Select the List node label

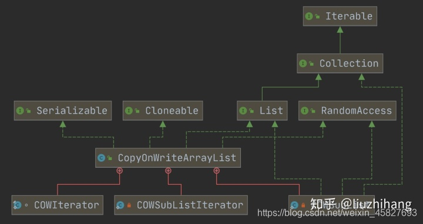[271, 111]
